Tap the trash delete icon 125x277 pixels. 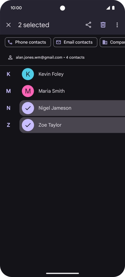point(103,25)
